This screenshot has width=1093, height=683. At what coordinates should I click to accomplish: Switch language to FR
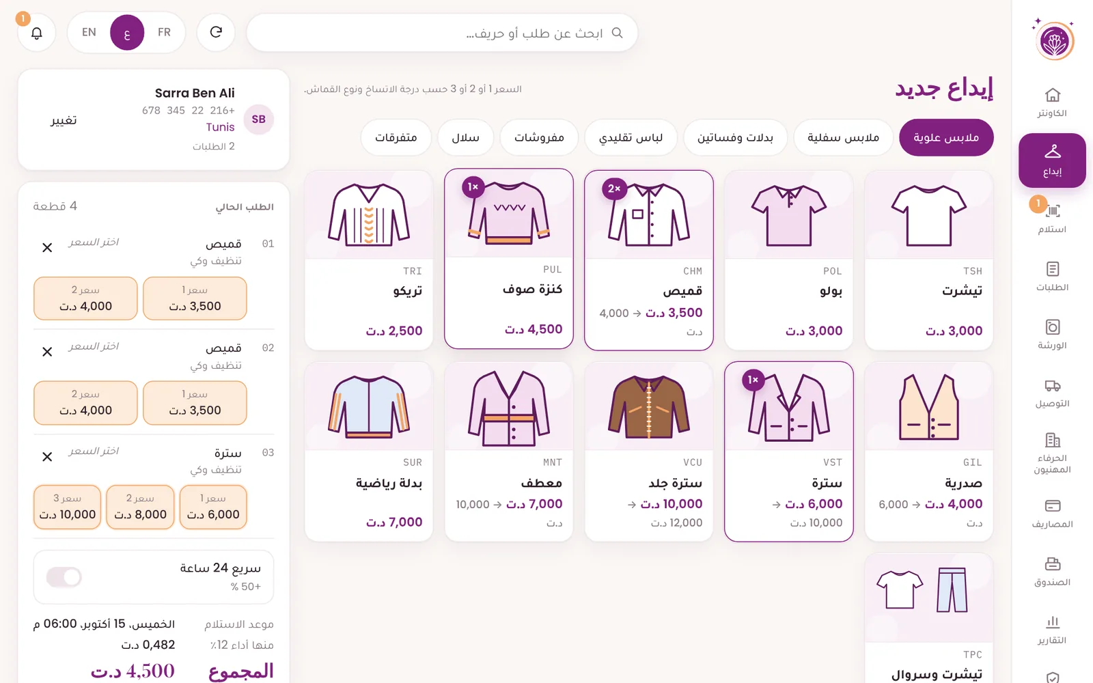coord(164,32)
